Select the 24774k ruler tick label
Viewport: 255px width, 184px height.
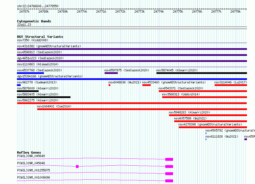159,11
